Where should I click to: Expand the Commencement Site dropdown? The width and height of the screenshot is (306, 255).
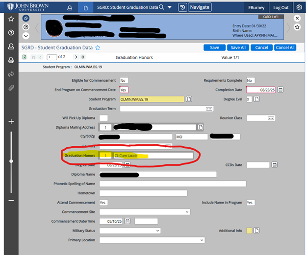(187, 212)
